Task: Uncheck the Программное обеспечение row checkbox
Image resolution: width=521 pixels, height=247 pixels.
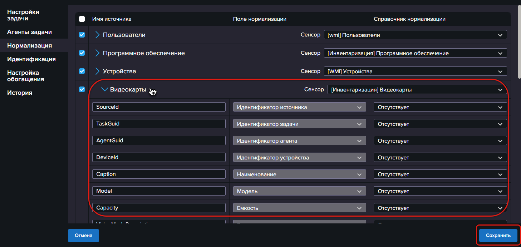Action: (82, 53)
